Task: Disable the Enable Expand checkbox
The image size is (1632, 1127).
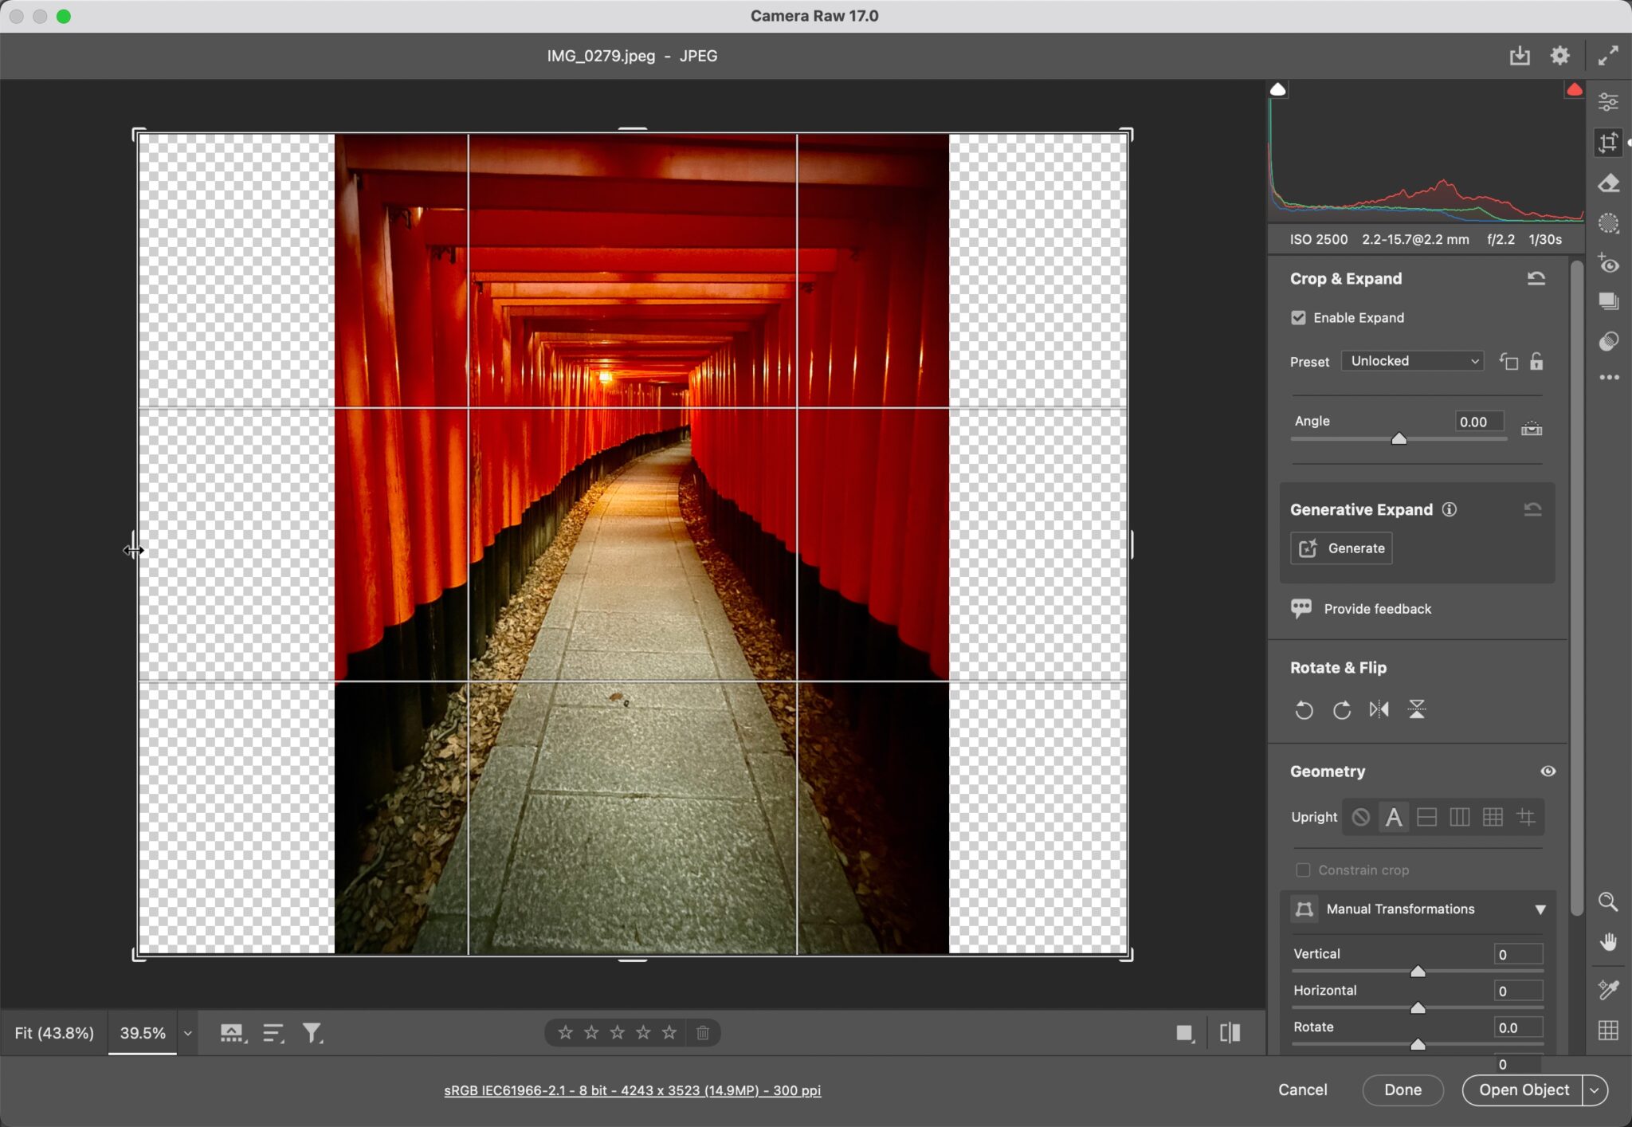Action: [1300, 317]
